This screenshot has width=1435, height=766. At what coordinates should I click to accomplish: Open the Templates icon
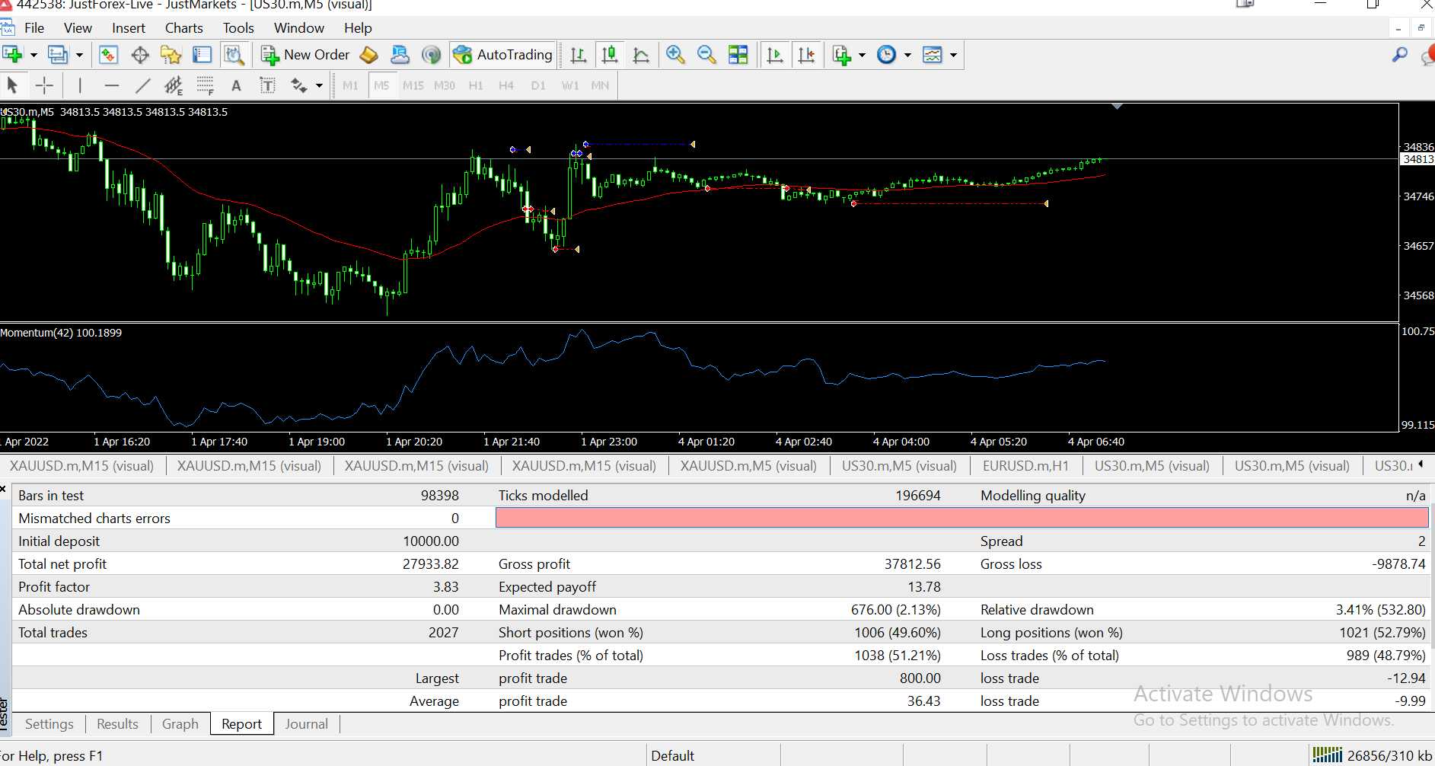pyautogui.click(x=933, y=55)
